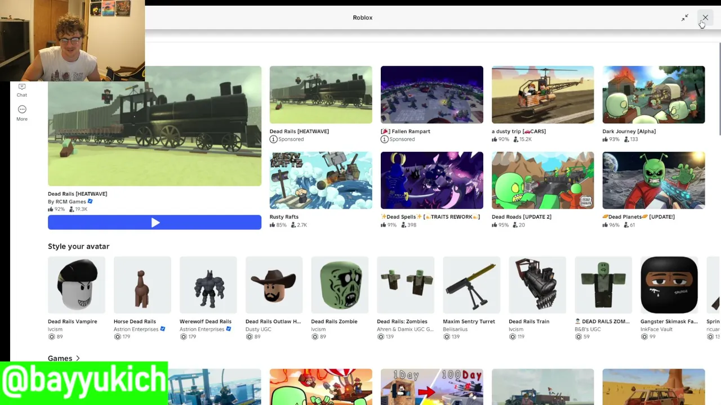Screen dimensions: 721x405
Task: Click the thumbs-up rating icon under Dark Journey
Action: pos(606,139)
